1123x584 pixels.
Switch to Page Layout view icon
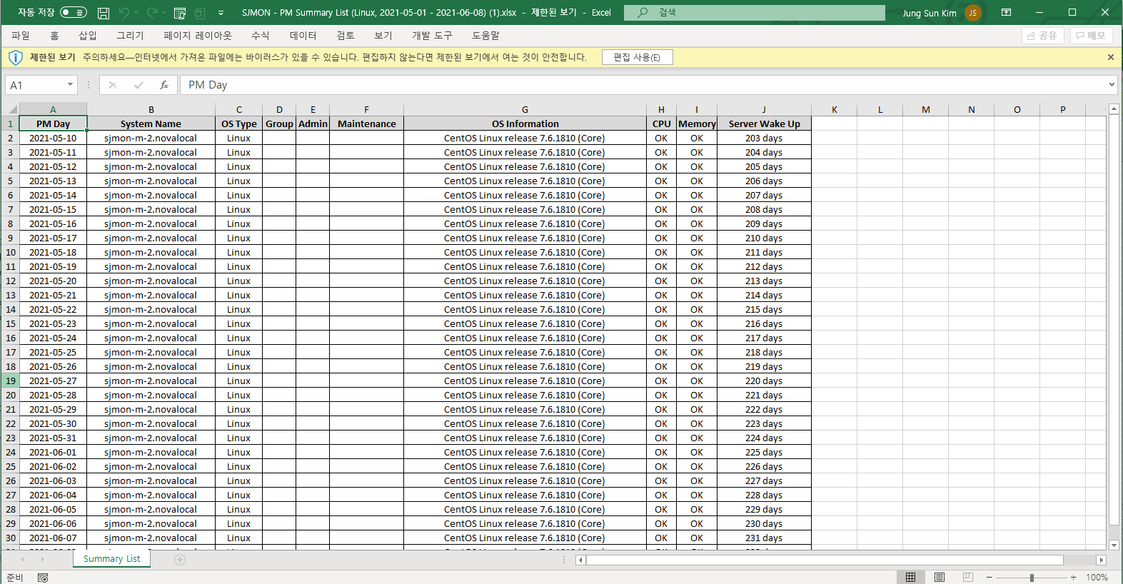coord(940,577)
